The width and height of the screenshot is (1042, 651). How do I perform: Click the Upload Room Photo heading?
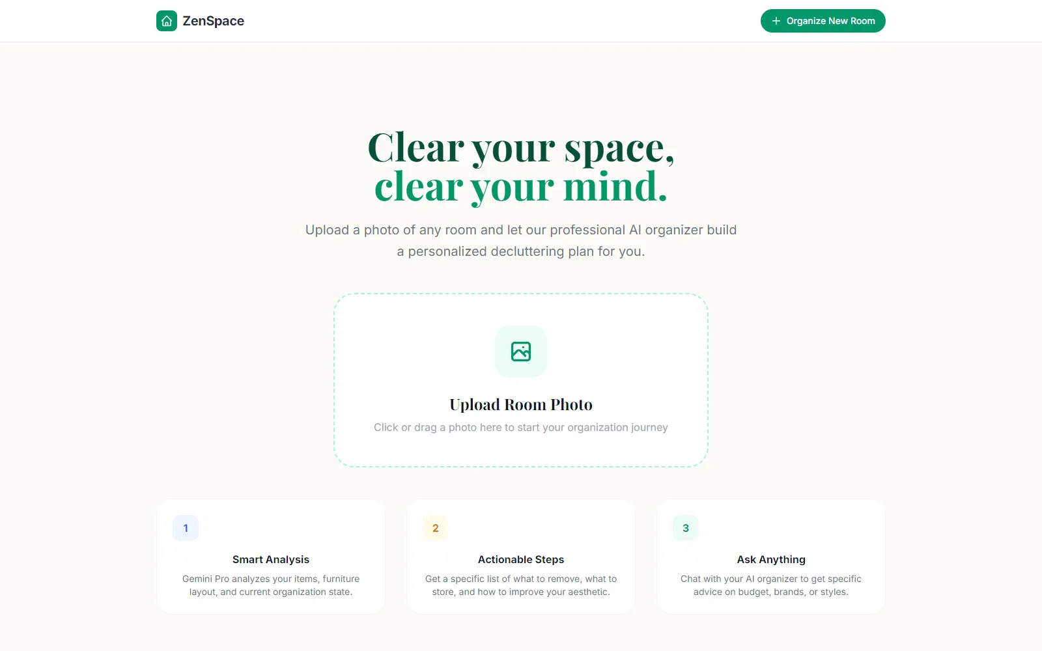(521, 404)
